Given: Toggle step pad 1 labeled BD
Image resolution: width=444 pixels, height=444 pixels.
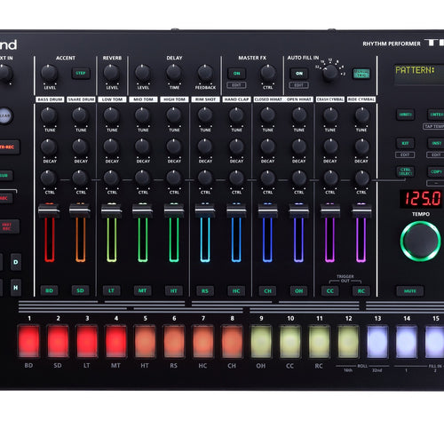Looking at the screenshot, I should point(28,341).
